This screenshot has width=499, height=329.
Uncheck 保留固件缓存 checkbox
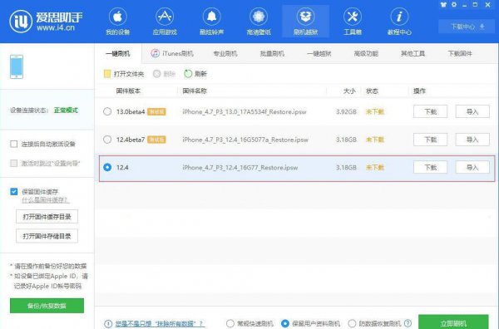pos(13,191)
